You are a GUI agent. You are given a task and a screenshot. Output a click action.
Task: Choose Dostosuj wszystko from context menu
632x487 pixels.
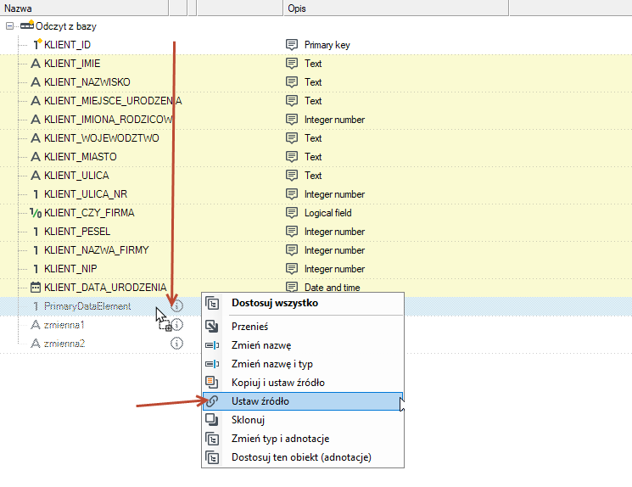[x=303, y=303]
